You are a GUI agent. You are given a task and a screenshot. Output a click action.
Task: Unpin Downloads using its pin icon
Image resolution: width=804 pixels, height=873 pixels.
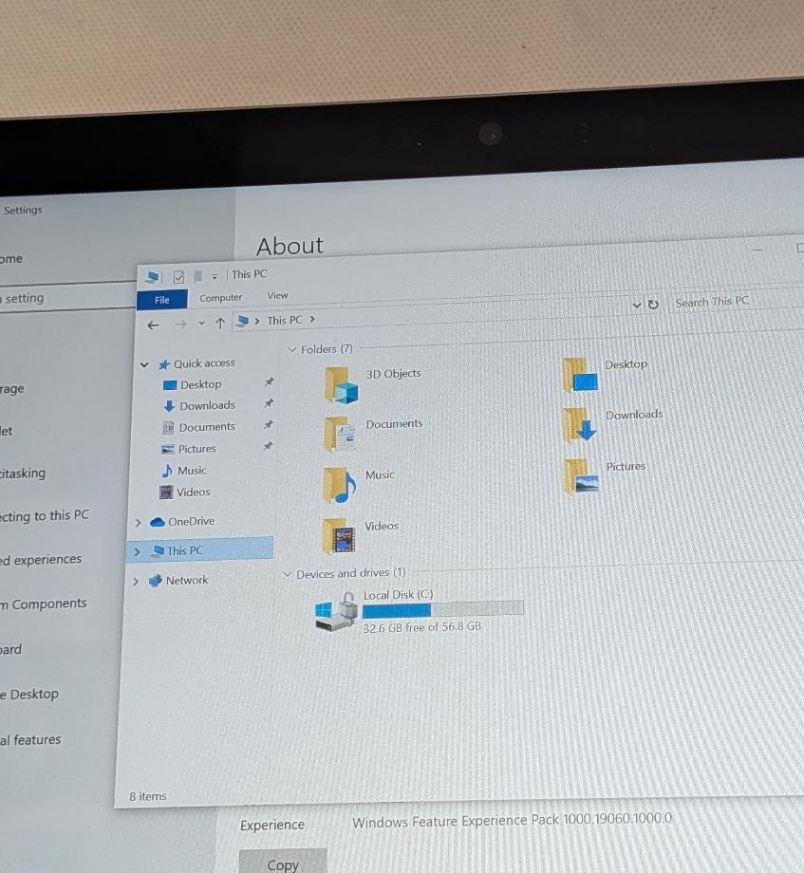click(x=269, y=403)
